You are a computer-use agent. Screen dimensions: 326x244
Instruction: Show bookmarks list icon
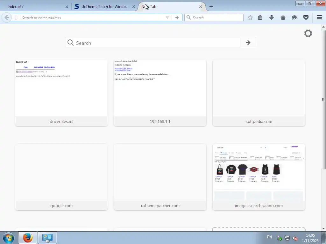point(260,18)
